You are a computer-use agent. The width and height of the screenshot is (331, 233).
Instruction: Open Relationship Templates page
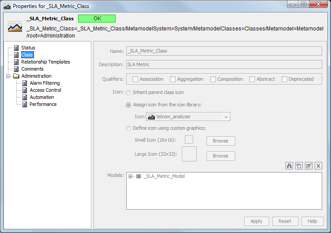coord(45,62)
